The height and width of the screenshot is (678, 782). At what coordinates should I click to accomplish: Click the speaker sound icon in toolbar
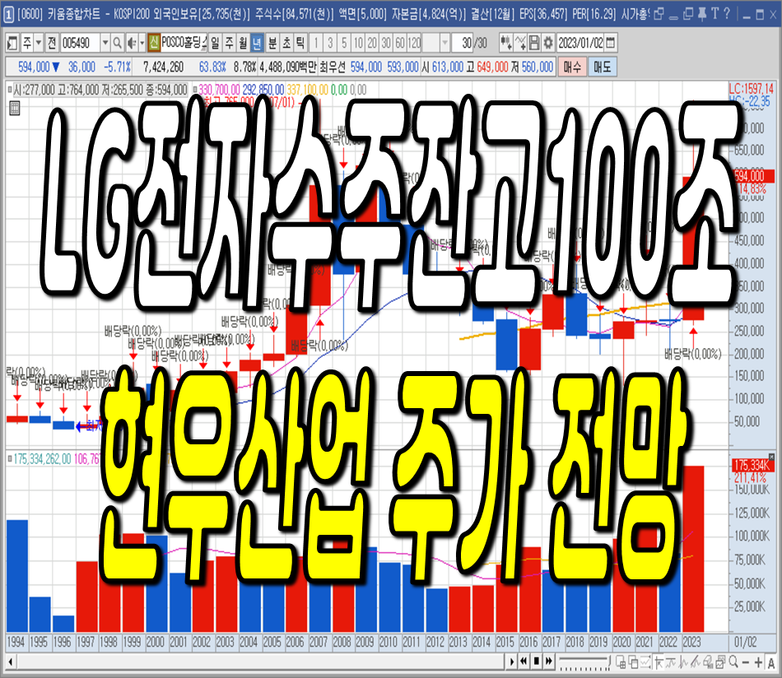click(x=131, y=44)
